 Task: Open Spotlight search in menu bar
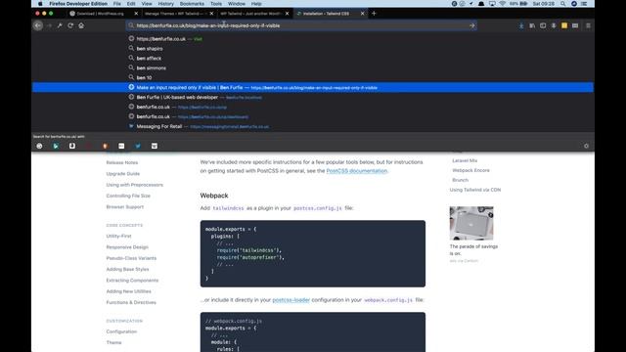(x=562, y=4)
